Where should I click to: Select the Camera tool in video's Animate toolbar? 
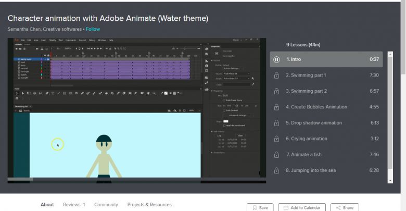coord(143,93)
